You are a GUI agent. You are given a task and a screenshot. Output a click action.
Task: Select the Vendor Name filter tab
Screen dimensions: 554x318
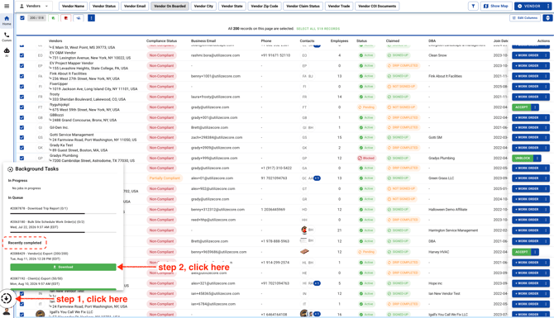pyautogui.click(x=73, y=6)
